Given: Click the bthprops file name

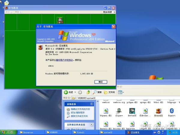Looking at the screenshot, I should pyautogui.click(x=172, y=102).
